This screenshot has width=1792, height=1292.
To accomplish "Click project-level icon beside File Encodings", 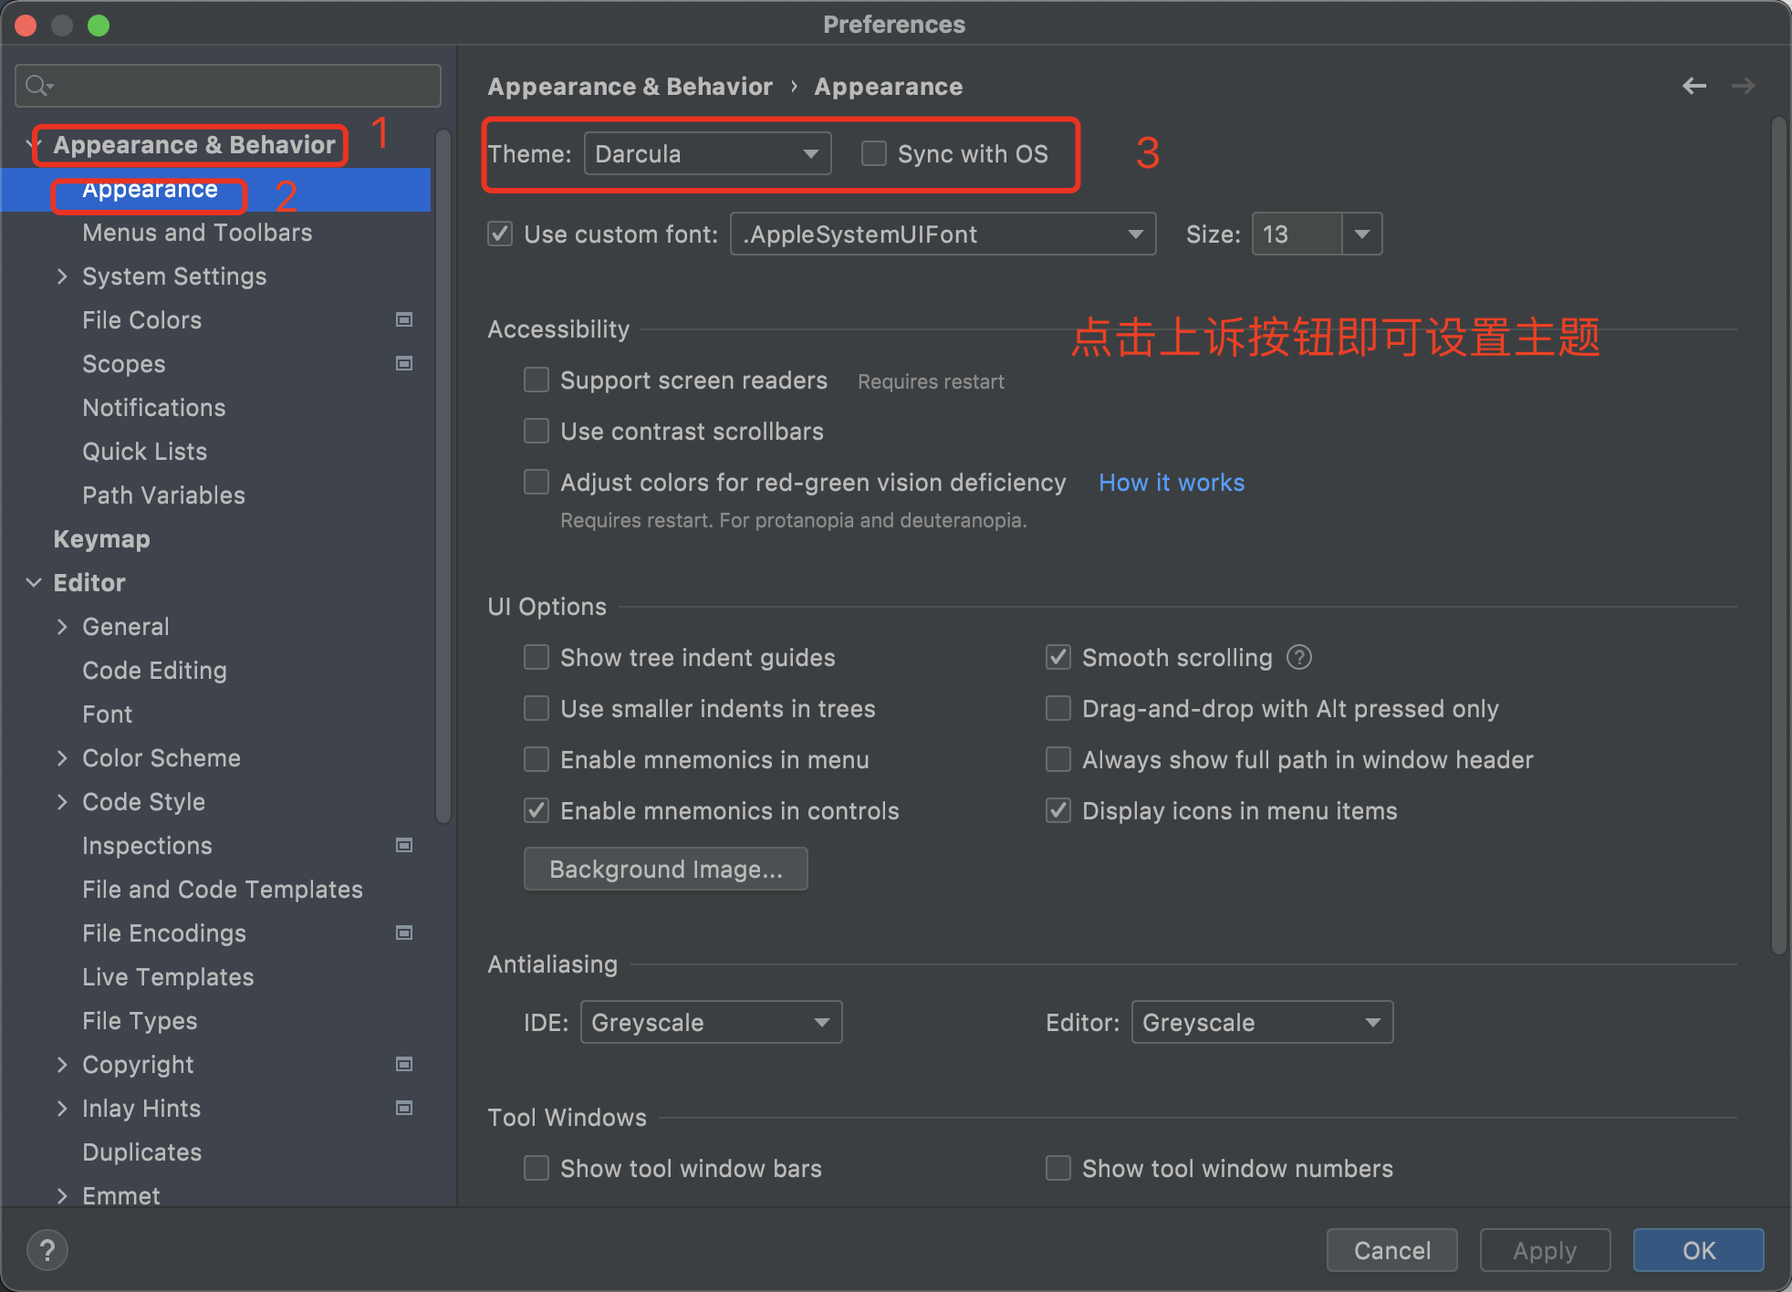I will point(403,933).
